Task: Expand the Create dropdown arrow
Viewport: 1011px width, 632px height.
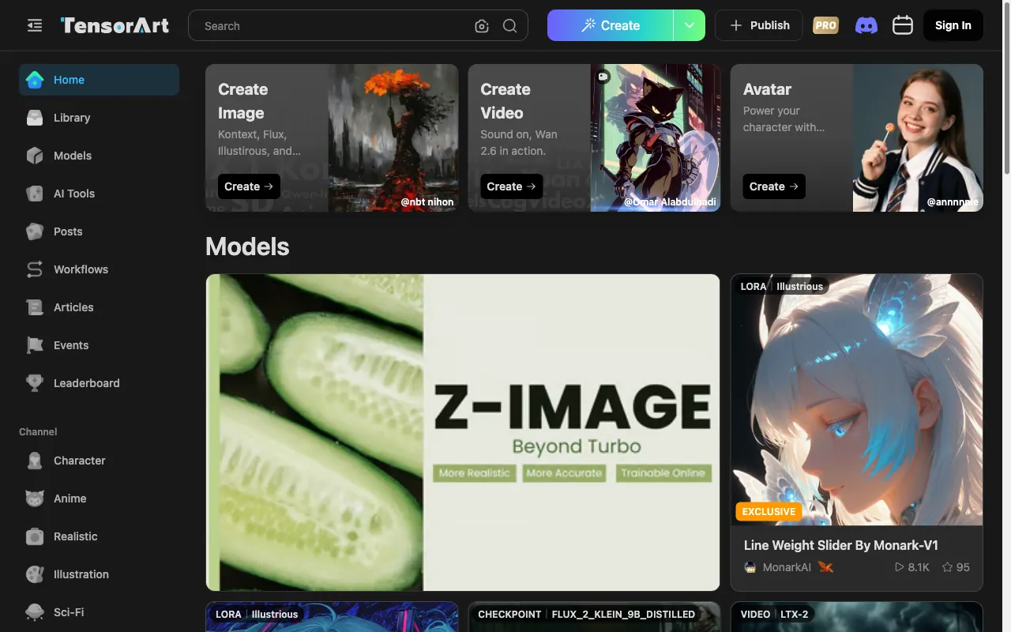Action: tap(690, 25)
